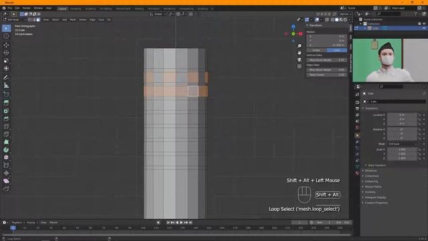The width and height of the screenshot is (428, 241).
Task: Select the Select Box tool
Action: 6,28
